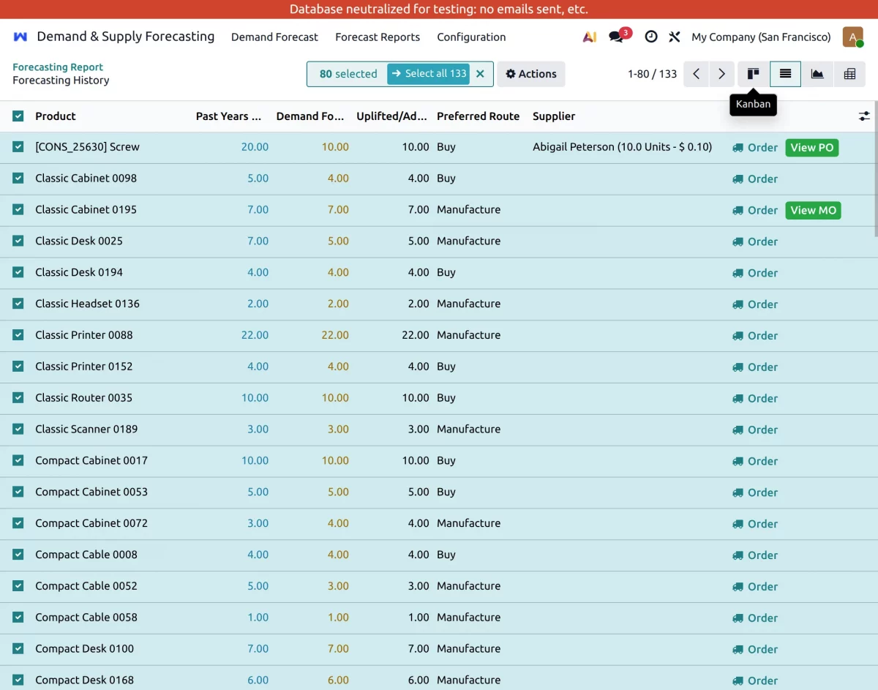Open optional columns settings icon
The width and height of the screenshot is (878, 690).
[864, 116]
